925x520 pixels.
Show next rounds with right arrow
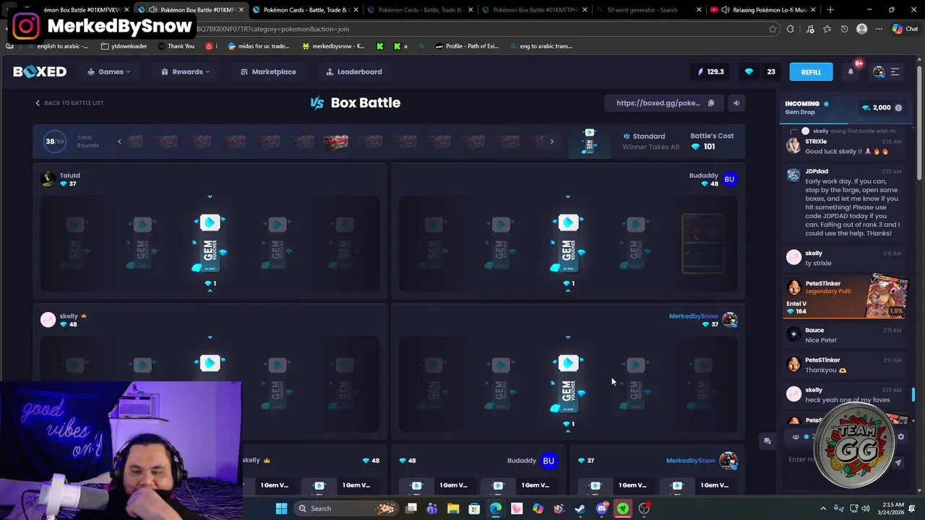(x=551, y=142)
